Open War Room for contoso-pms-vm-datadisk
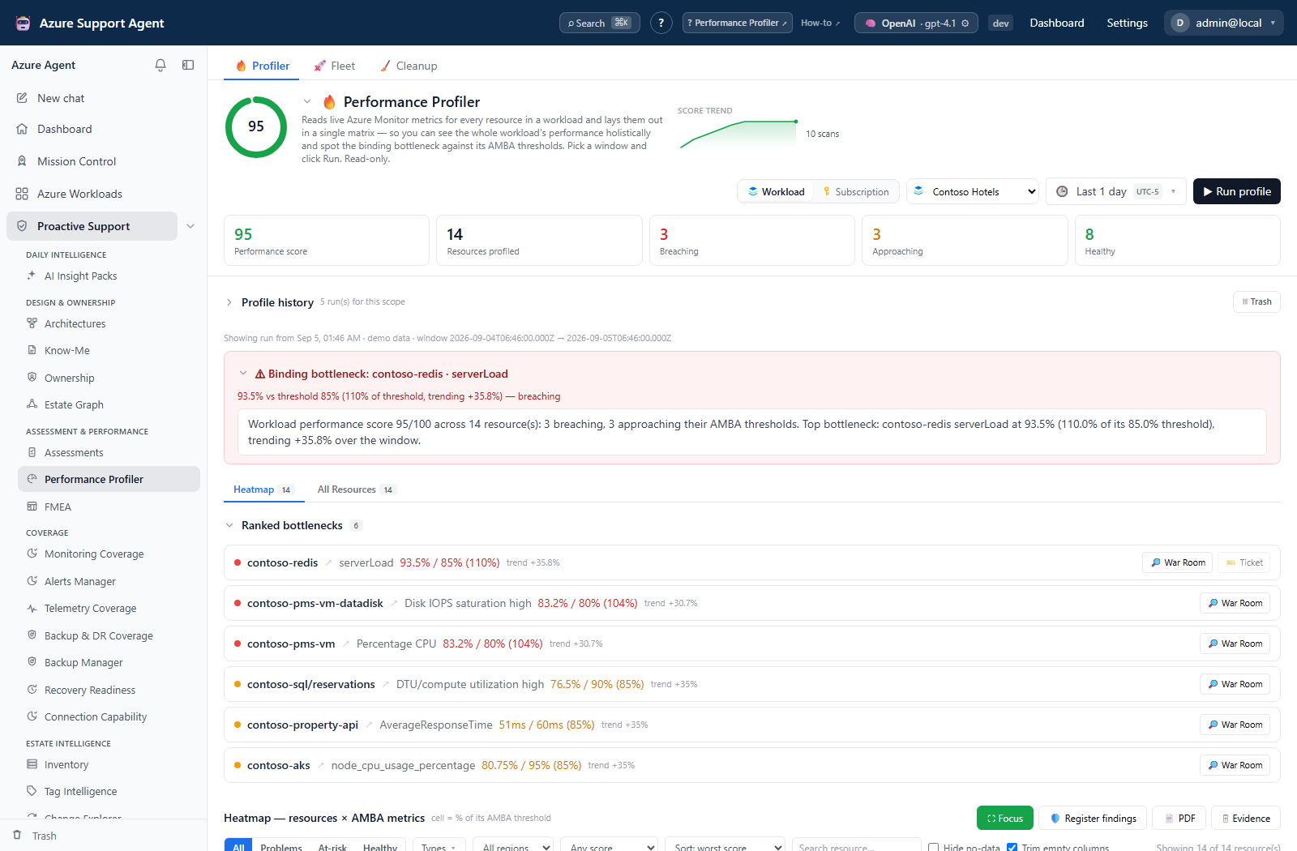The image size is (1297, 851). (1235, 603)
